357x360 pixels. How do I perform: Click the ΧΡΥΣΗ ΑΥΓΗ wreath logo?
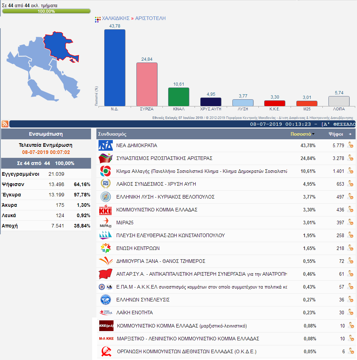tap(106, 184)
